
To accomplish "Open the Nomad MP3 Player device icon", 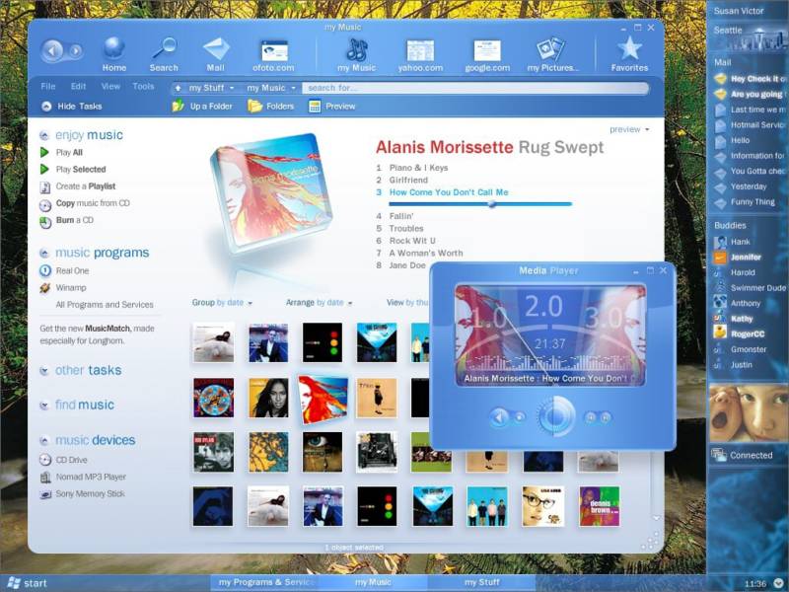I will tap(45, 477).
